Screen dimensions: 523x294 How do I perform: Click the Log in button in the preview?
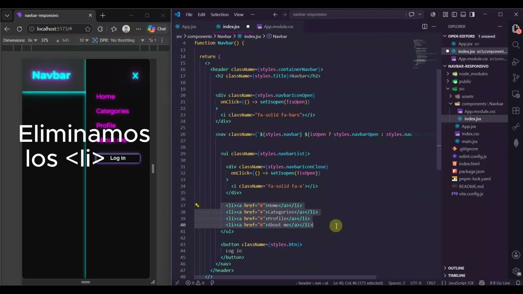point(118,158)
